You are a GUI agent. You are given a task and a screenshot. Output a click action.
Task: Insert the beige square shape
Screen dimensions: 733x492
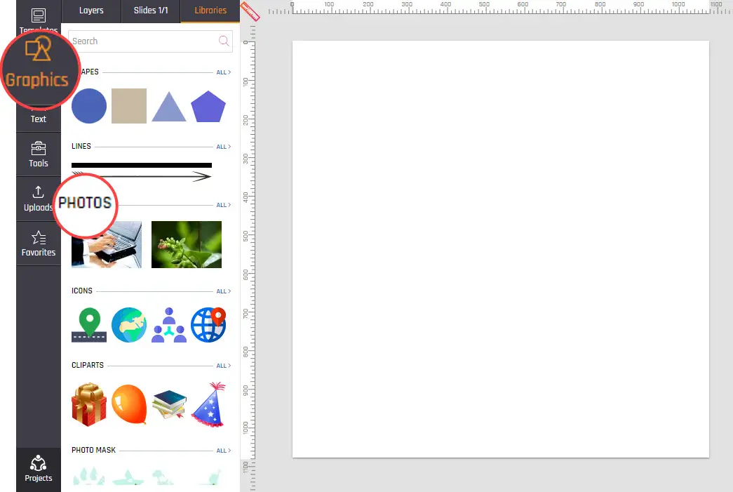129,106
